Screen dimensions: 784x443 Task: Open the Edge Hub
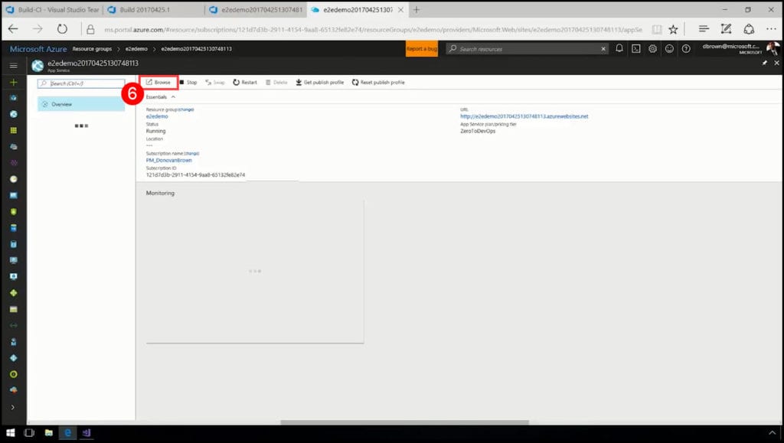pos(704,29)
